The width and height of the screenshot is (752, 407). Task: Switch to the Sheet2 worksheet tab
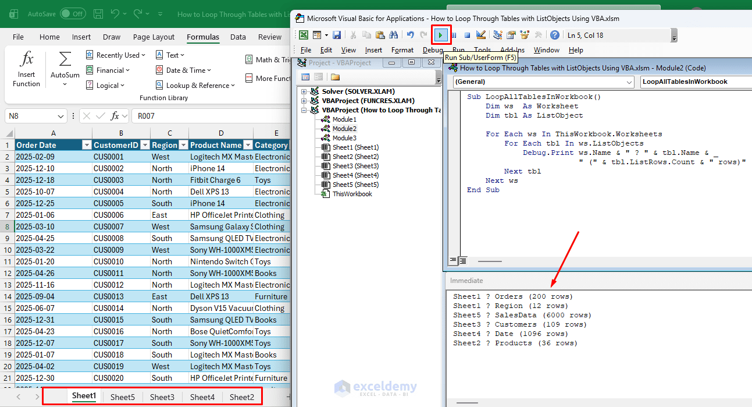(x=242, y=397)
